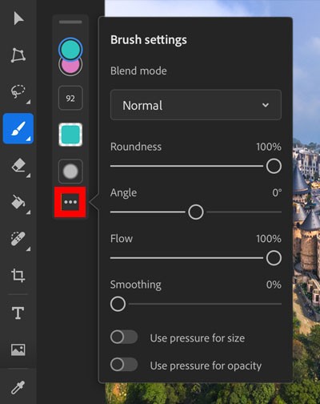
Task: Open the Blend mode Normal dropdown
Action: pyautogui.click(x=196, y=105)
